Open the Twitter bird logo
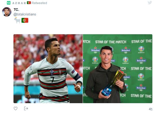The width and height of the screenshot is (156, 115). pyautogui.click(x=150, y=3)
